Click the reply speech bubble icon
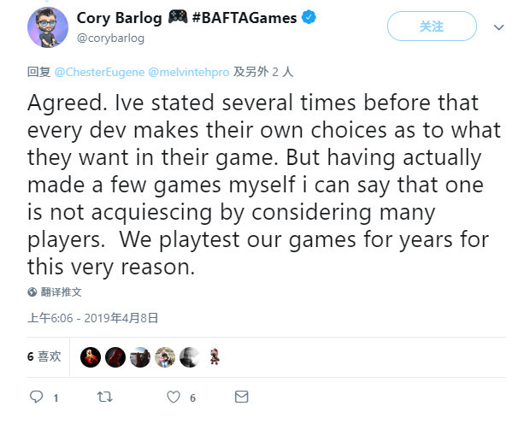Image resolution: width=530 pixels, height=424 pixels. 36,397
